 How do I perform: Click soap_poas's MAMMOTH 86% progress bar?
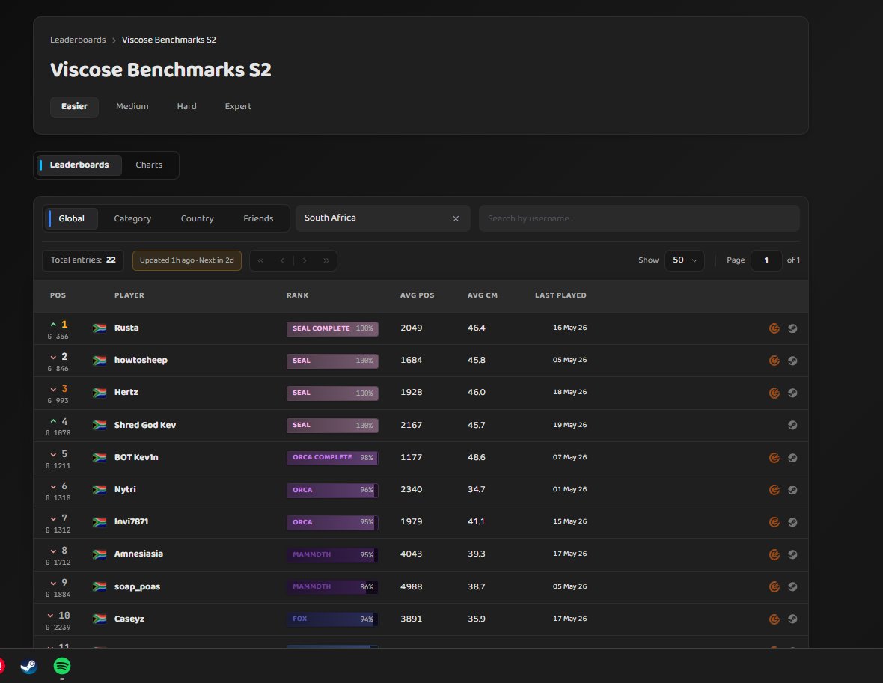click(332, 587)
